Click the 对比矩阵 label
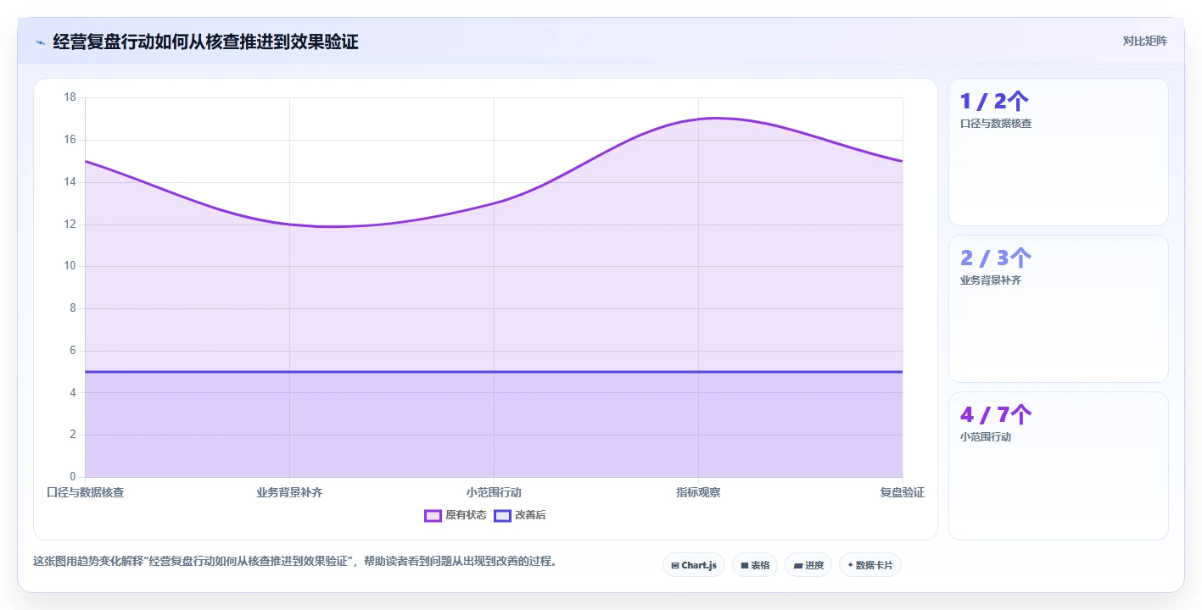This screenshot has height=610, width=1202. coord(1144,41)
